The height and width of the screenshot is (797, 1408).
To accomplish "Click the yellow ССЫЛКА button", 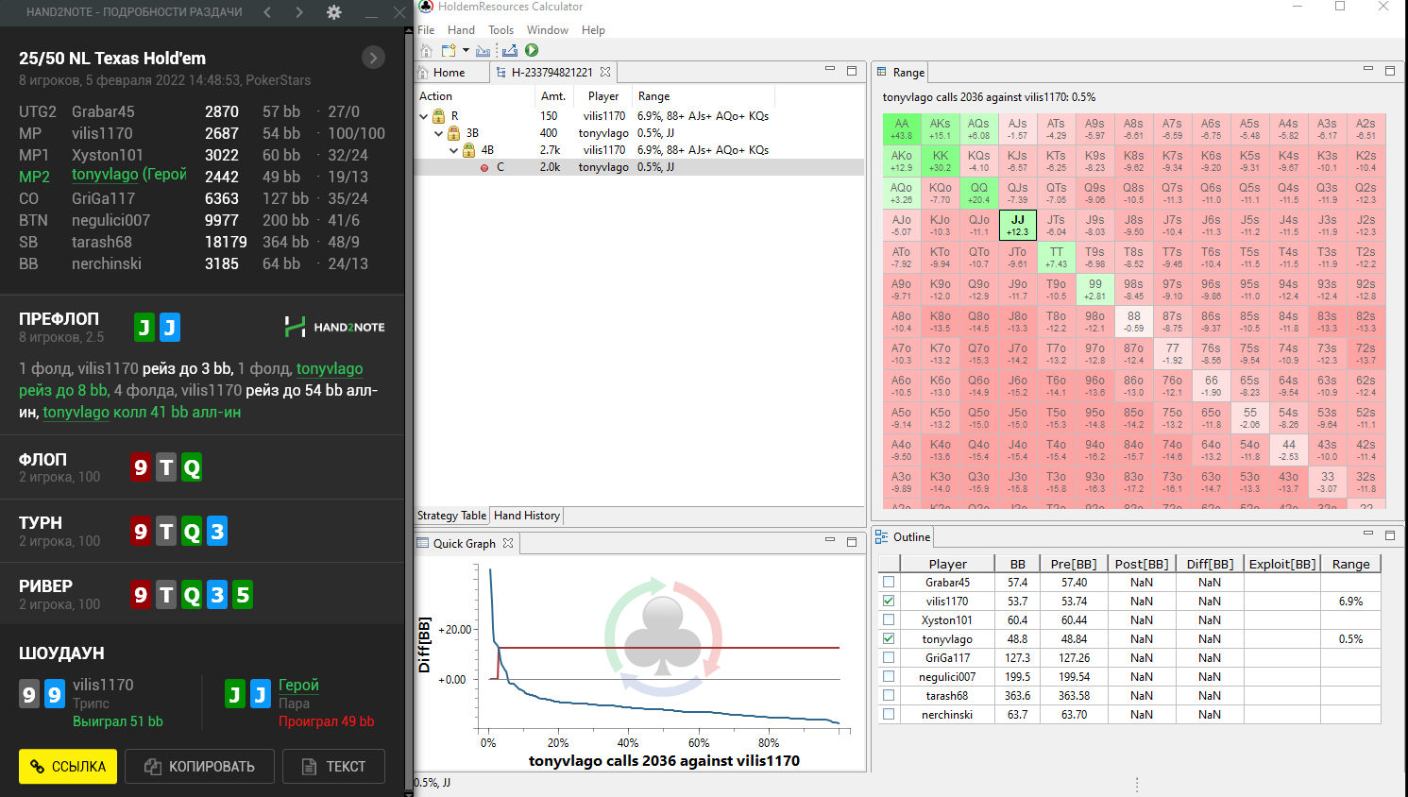I will point(68,766).
